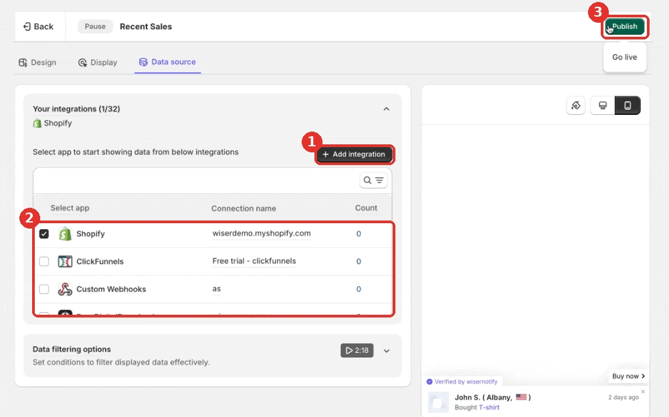Click Add integration button
669x417 pixels.
pos(354,154)
